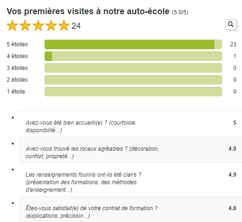
Task: Select the 1 étoile rating bar
Action: point(133,92)
